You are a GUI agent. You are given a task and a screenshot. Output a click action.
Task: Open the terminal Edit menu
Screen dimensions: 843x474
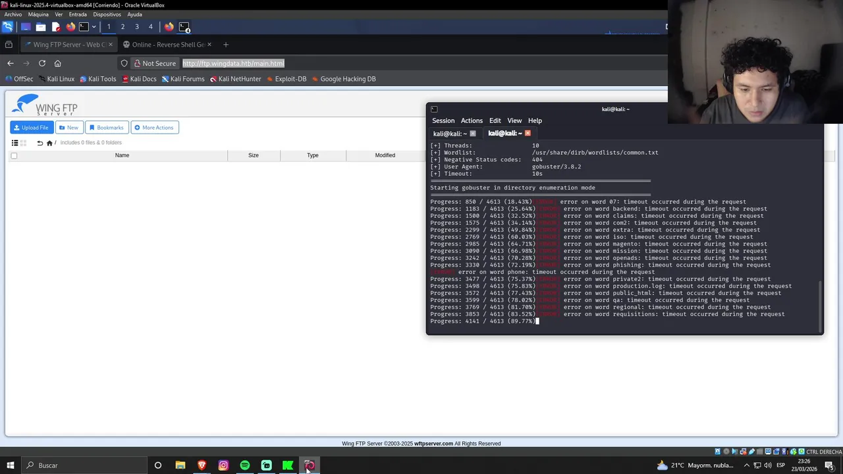495,120
